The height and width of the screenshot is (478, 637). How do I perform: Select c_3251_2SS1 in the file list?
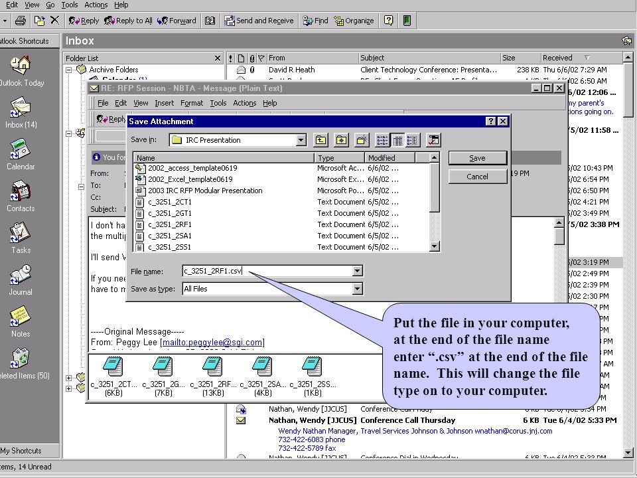(169, 247)
